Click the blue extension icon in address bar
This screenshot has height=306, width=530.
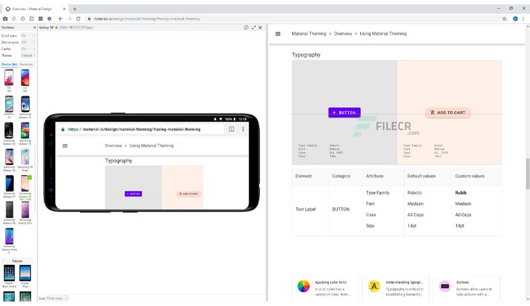point(515,19)
